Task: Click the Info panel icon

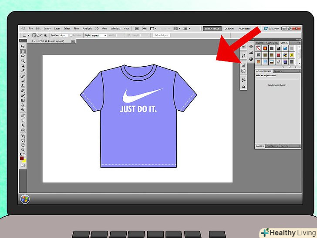Action: point(251,59)
